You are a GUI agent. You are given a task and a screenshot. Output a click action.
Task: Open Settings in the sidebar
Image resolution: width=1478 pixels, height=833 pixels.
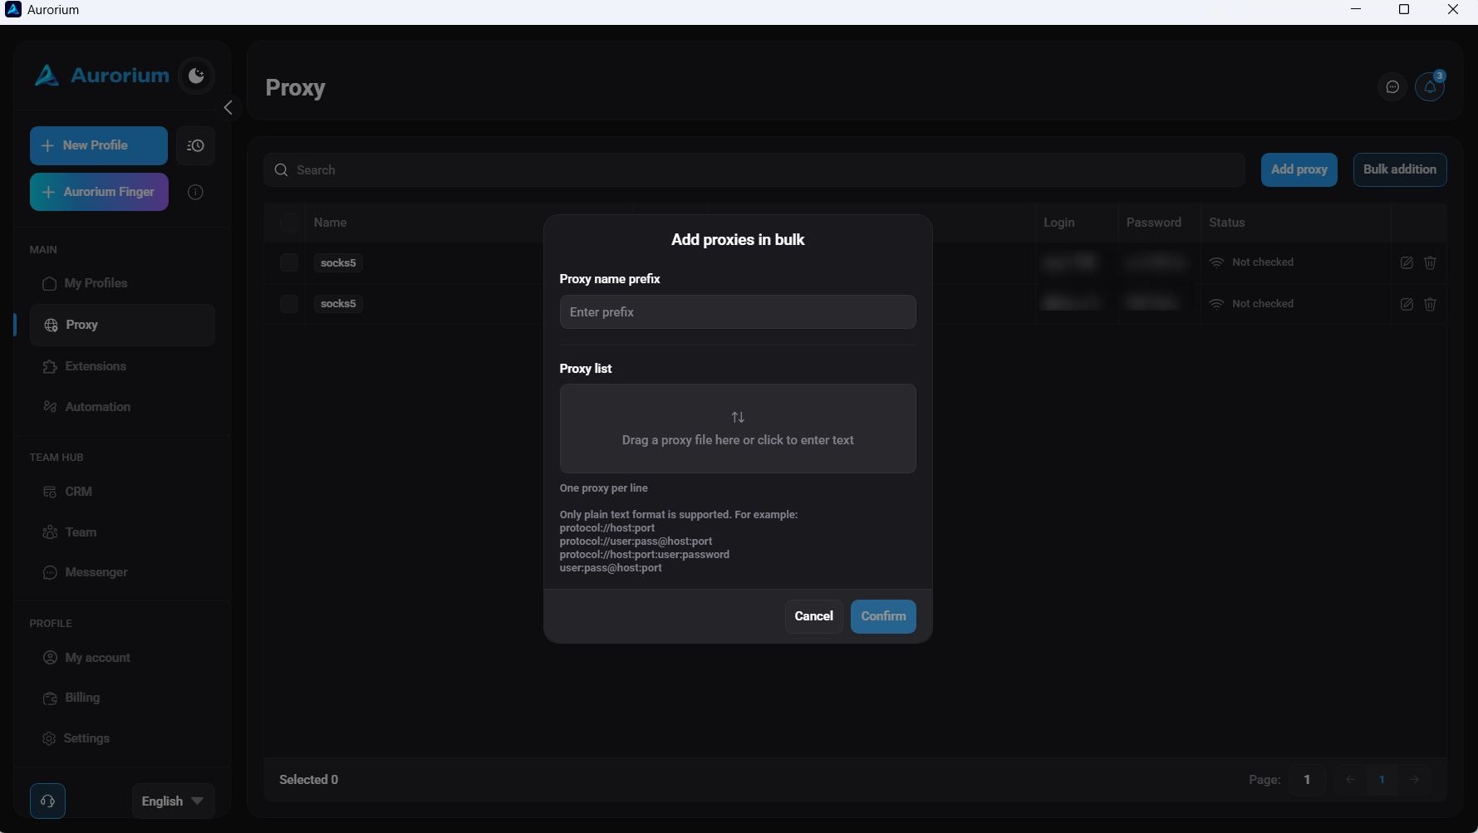[x=122, y=738]
